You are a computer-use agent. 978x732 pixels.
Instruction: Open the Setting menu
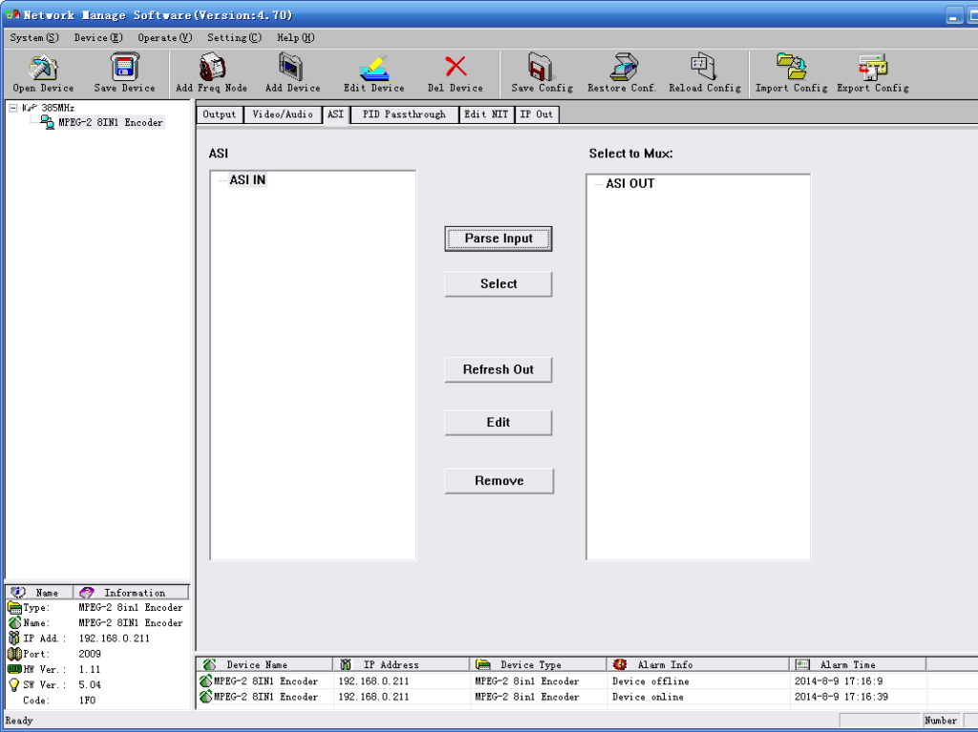[x=235, y=37]
